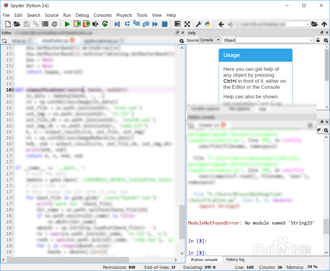The image size is (330, 271).
Task: Toggle fullscreen mode icon
Action: [187, 24]
